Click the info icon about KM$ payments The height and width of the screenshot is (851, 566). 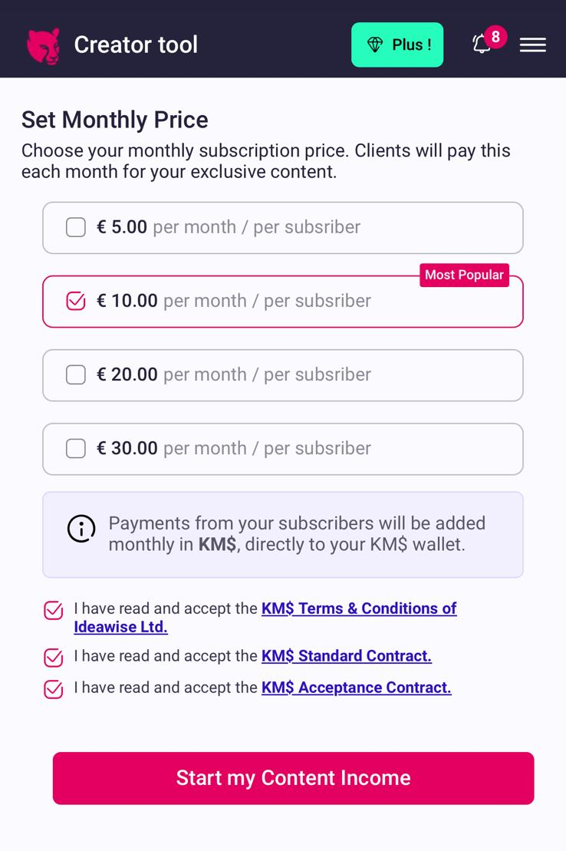click(x=81, y=528)
